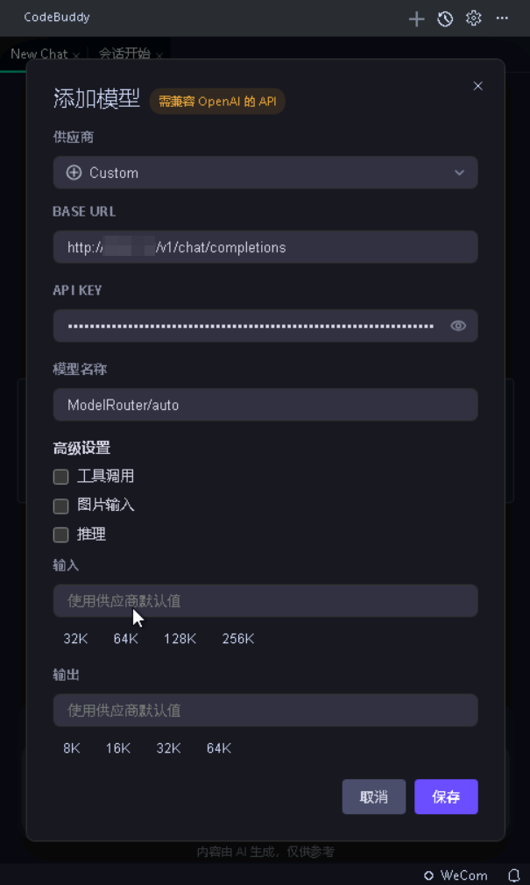Focus the ModelRouter/auto model name field
The width and height of the screenshot is (530, 885).
coord(265,405)
